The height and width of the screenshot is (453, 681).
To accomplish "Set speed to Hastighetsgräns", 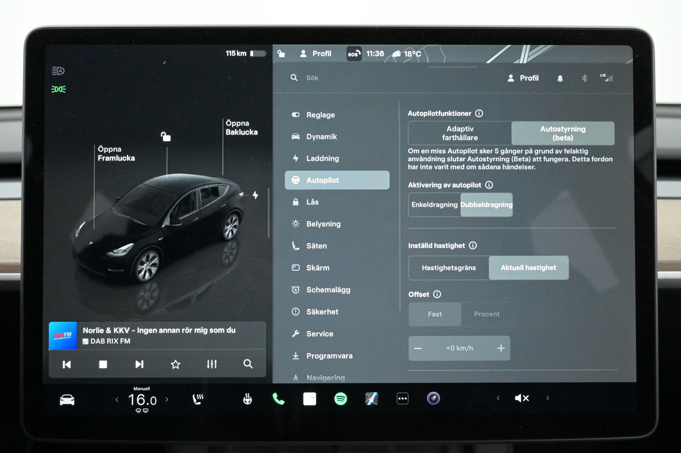I will click(449, 268).
